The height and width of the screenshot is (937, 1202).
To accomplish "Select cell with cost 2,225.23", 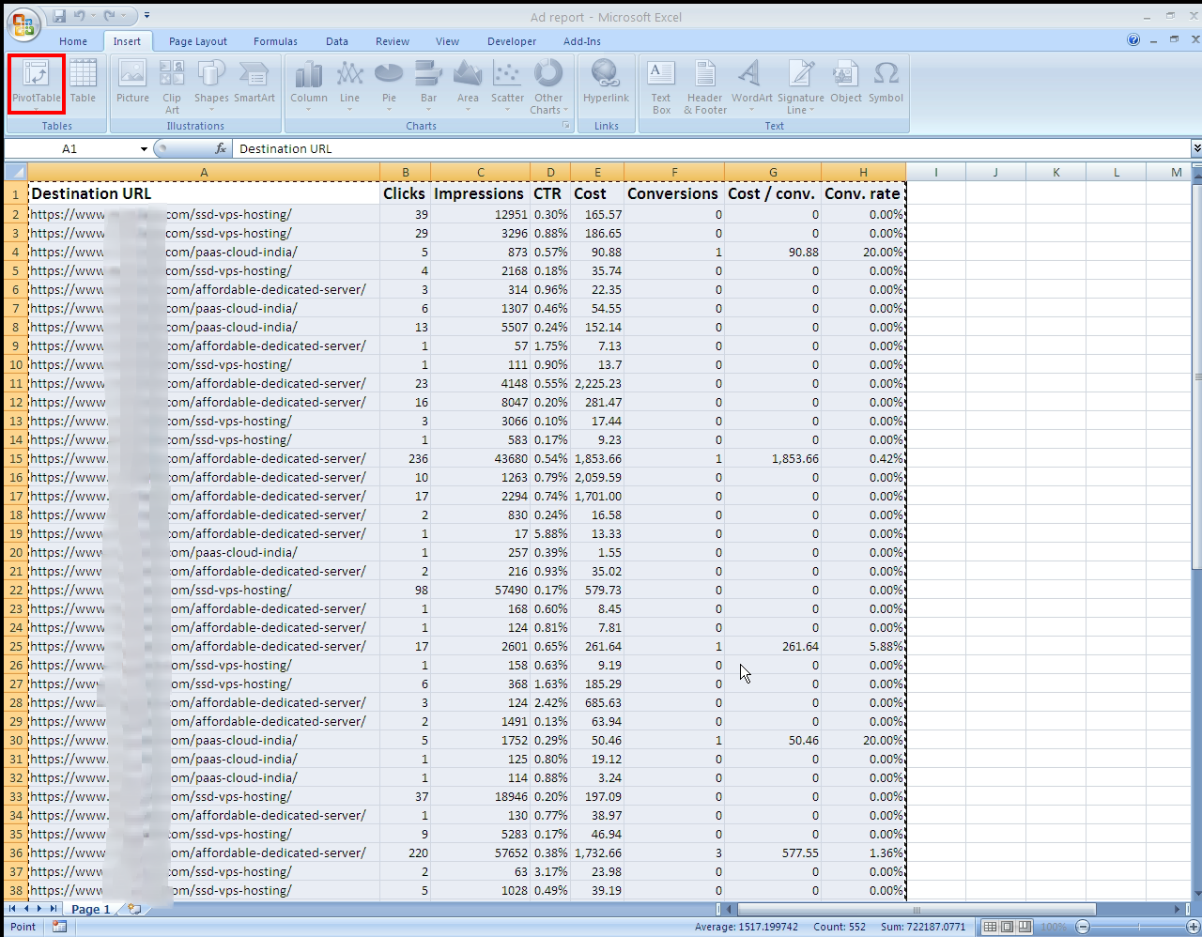I will [597, 383].
